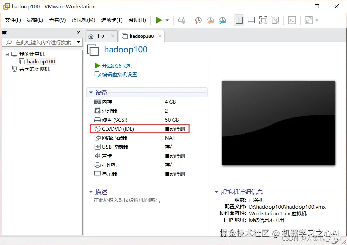347x245 pixels.
Task: Click the 硬盘 (SCSI) disk icon
Action: (x=97, y=120)
